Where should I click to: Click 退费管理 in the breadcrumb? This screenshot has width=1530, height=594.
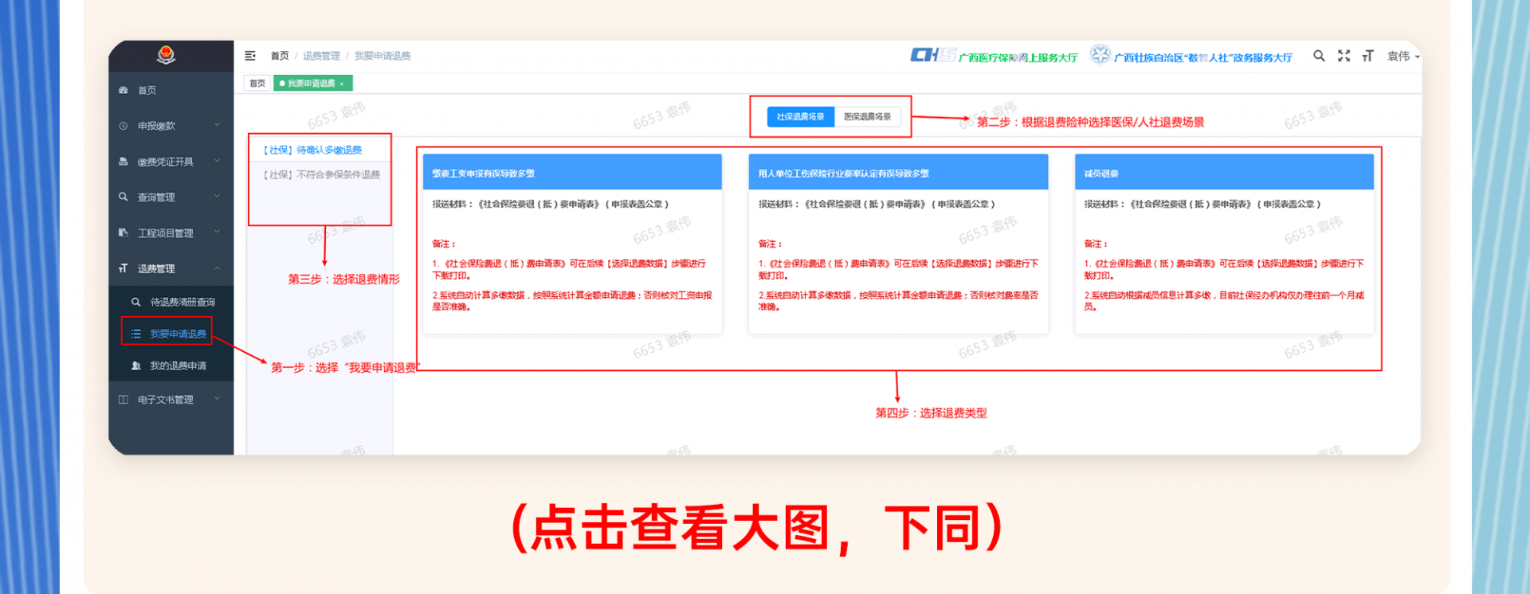click(321, 56)
